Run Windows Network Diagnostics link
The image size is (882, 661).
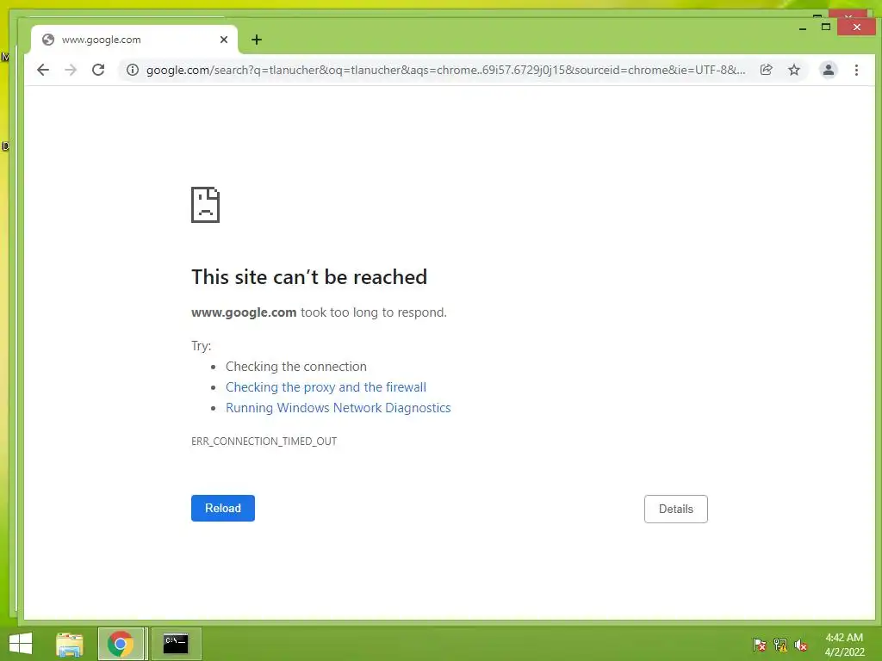(x=338, y=407)
